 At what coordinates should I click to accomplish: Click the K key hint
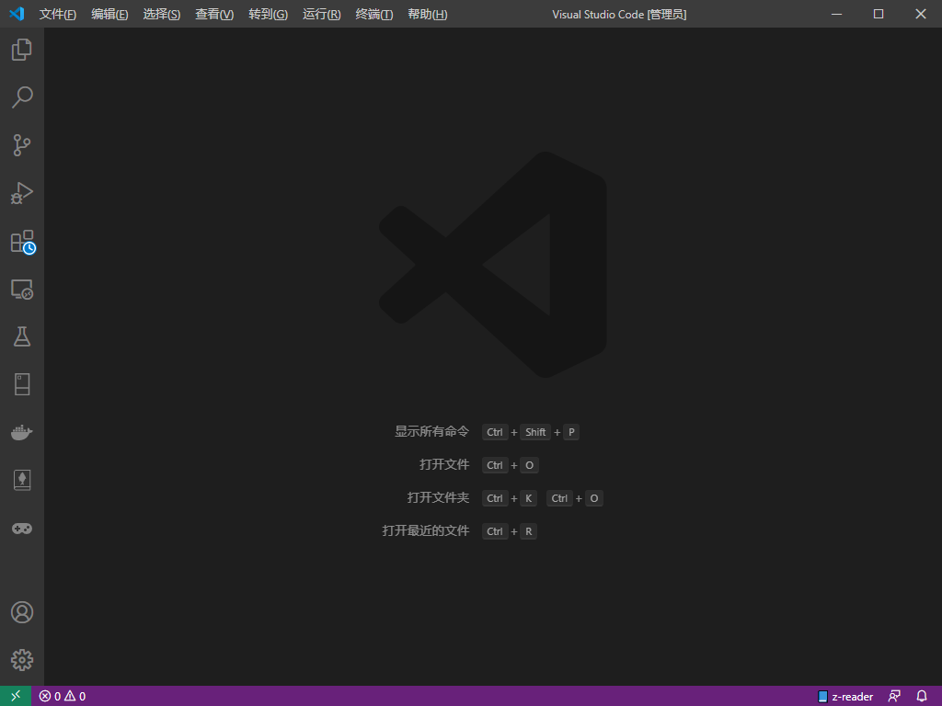pos(529,498)
